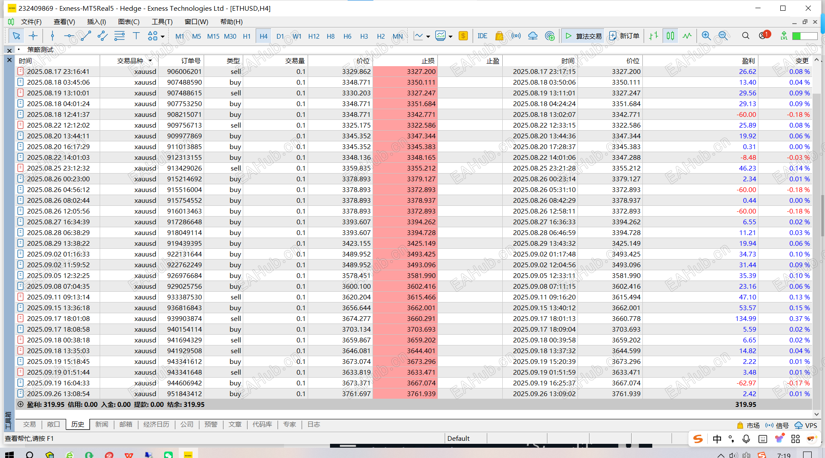Switch chart to candlestick mode

click(670, 36)
